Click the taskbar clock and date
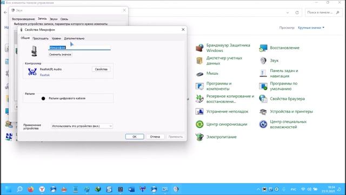Viewport: 346px width, 195px height. (x=328, y=189)
